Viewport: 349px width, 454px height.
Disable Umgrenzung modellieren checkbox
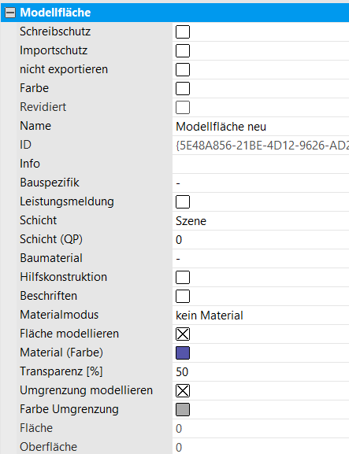tap(183, 390)
